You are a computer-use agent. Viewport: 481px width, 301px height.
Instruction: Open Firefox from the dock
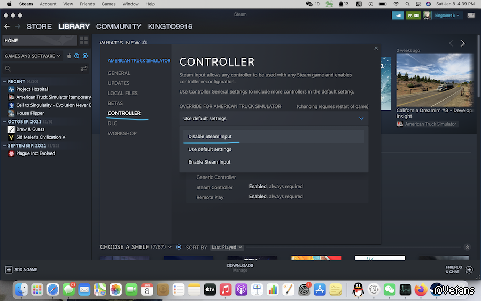tap(421, 289)
